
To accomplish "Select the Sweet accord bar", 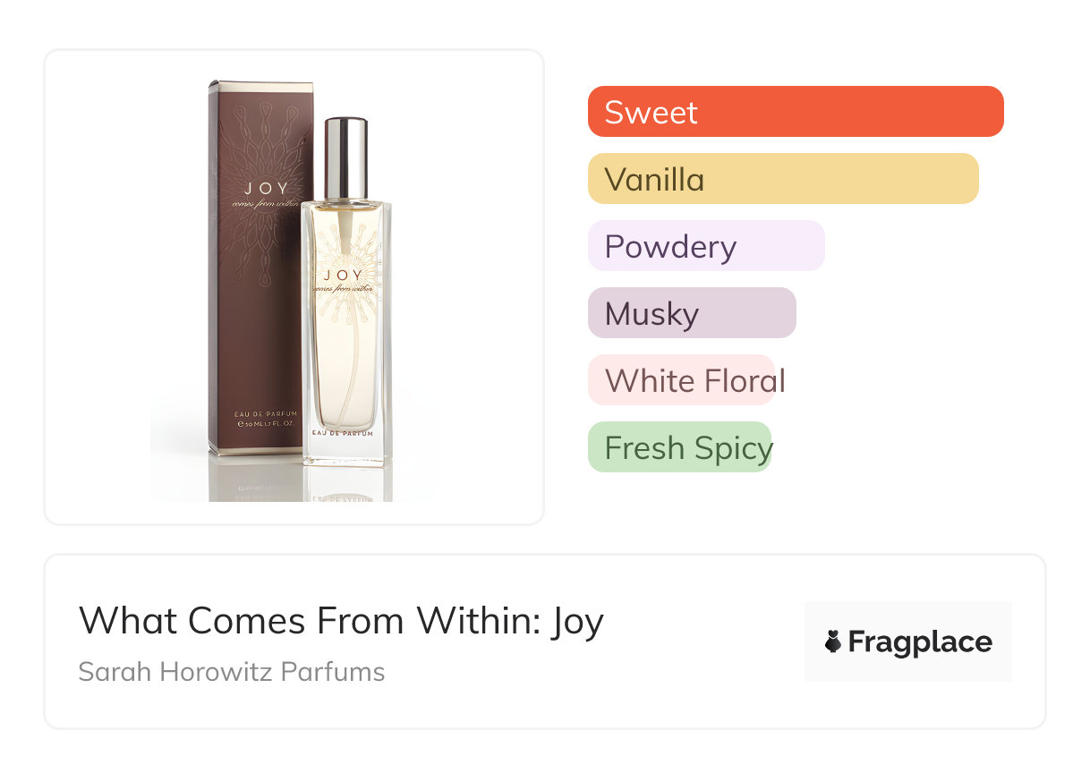I will tap(795, 112).
